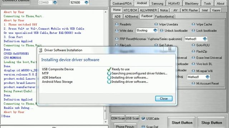Click the USB Scan button
The height and width of the screenshot is (128, 229).
[x=132, y=118]
